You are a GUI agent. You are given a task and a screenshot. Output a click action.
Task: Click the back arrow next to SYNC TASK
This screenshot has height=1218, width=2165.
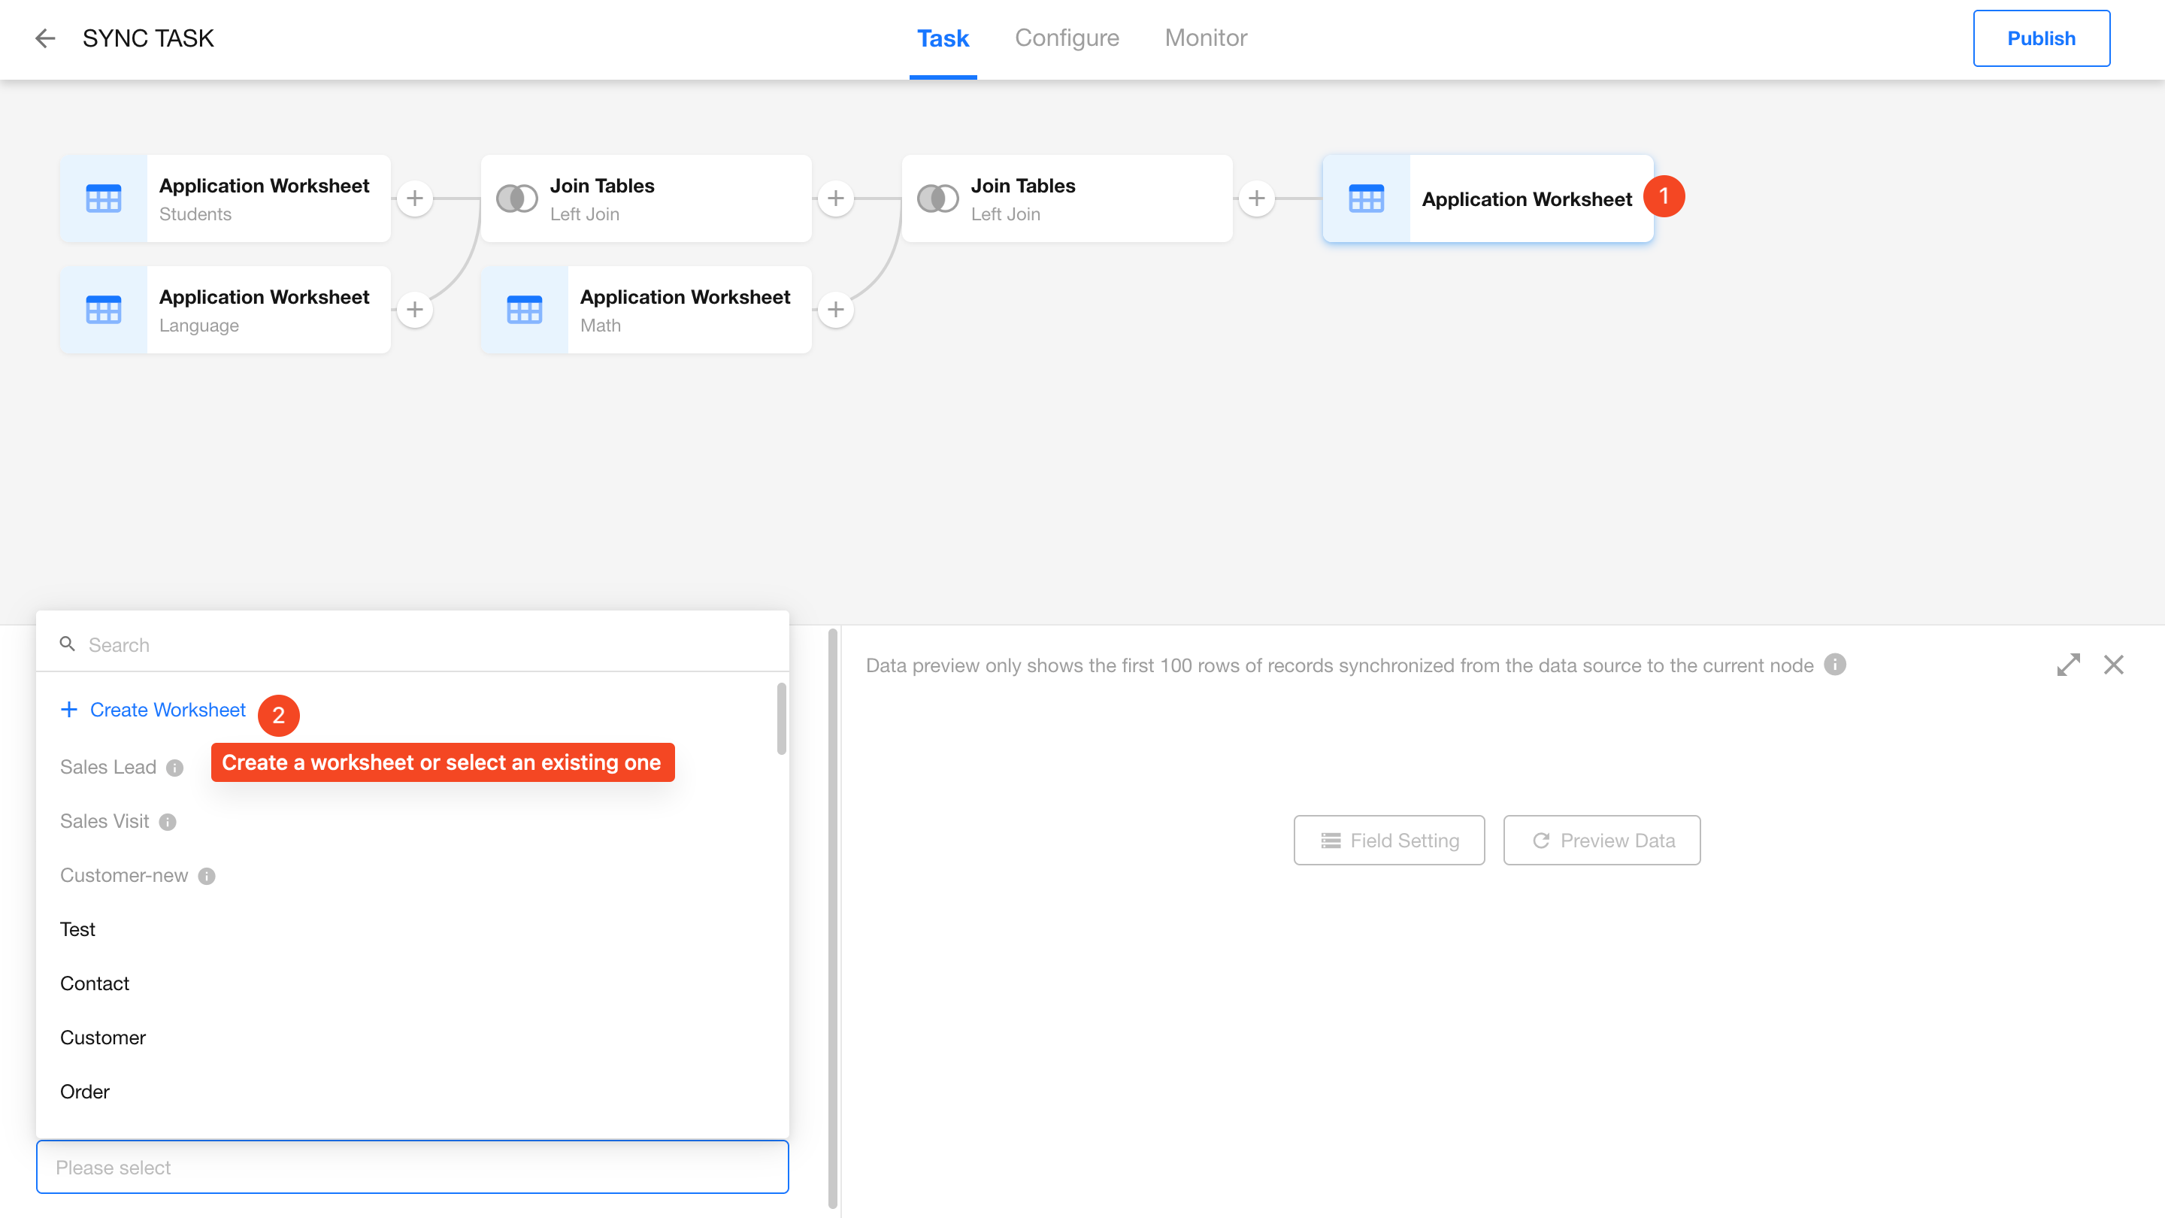click(x=45, y=38)
